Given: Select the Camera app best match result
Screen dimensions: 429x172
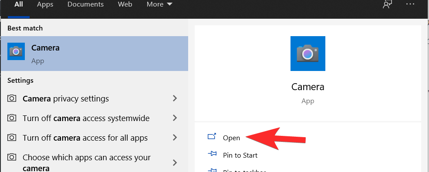Looking at the screenshot, I should (x=95, y=54).
